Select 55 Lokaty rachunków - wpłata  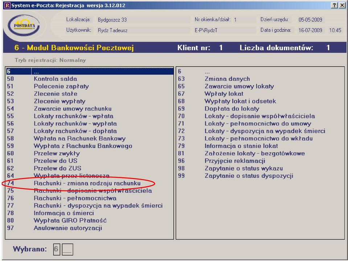[x=89, y=116]
